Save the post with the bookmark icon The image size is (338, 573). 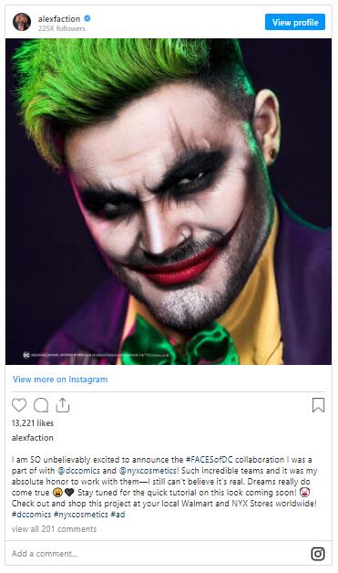point(318,405)
